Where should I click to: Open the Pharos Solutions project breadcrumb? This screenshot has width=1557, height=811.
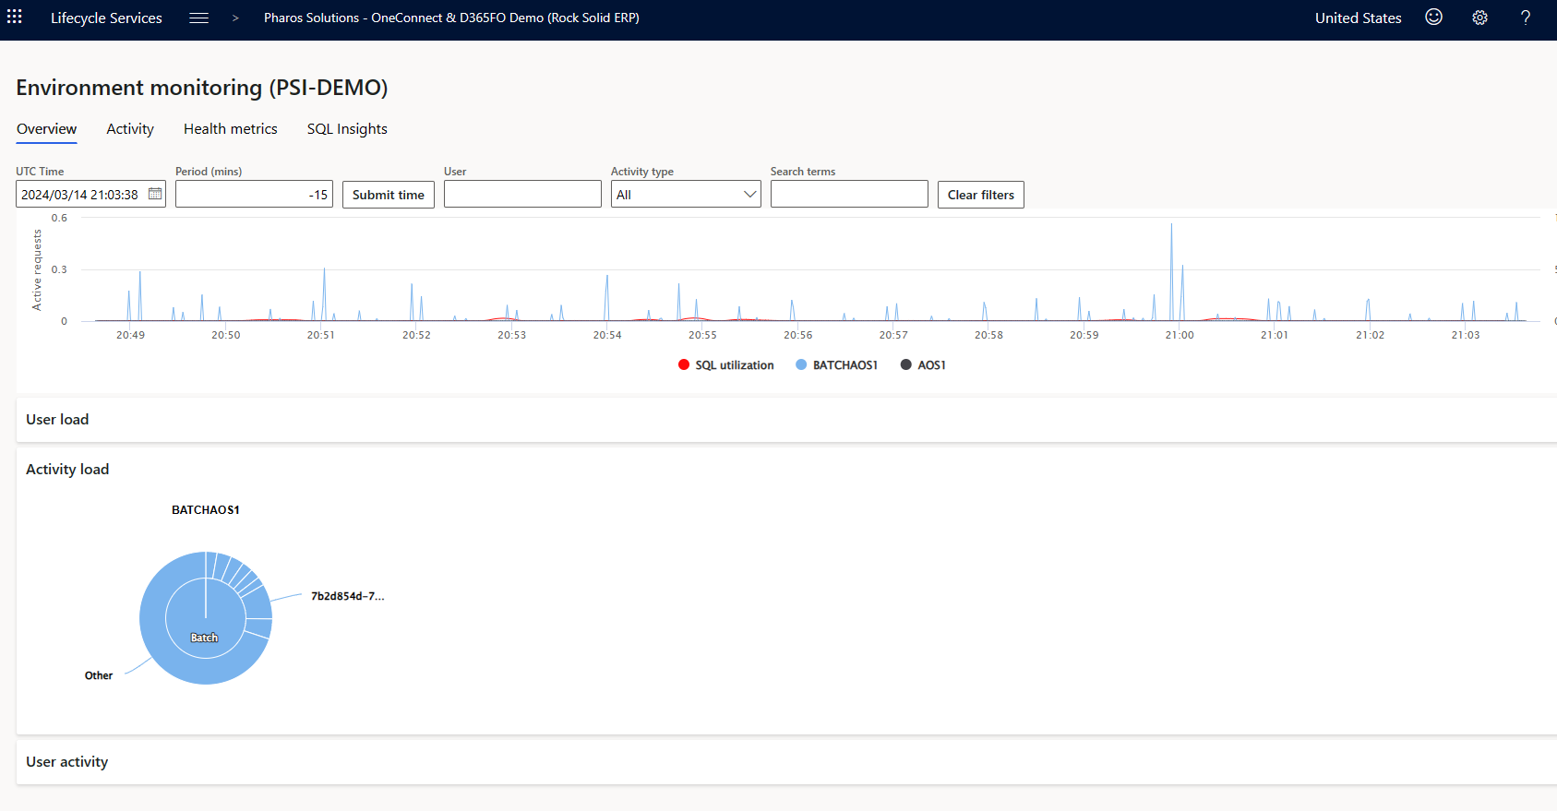coord(451,18)
